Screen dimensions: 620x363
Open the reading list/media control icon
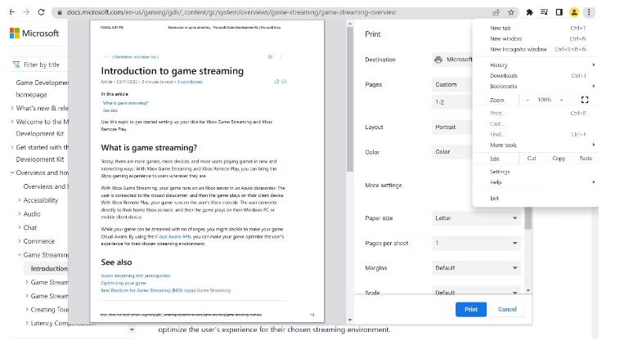click(x=544, y=12)
